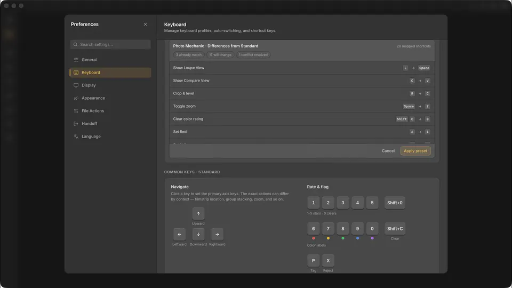Click the Keyboard icon in sidebar
This screenshot has height=288, width=512.
coord(76,73)
